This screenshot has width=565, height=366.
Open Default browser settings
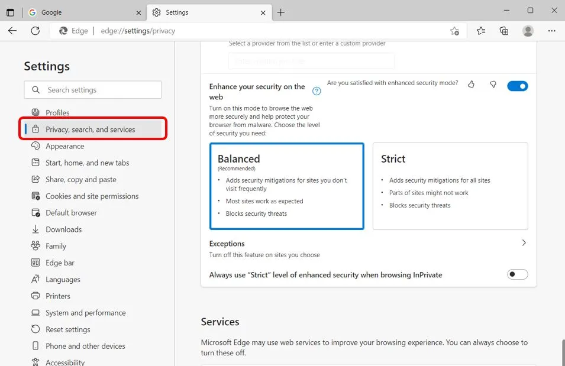tap(71, 212)
